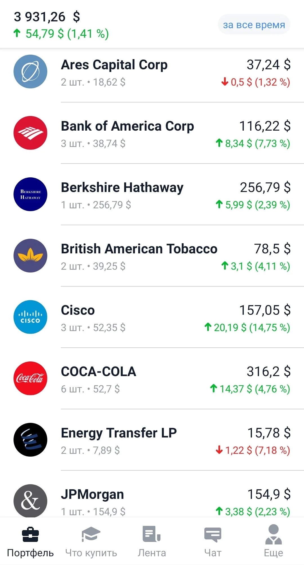Tap the Ares Capital Corp logo icon

(30, 72)
